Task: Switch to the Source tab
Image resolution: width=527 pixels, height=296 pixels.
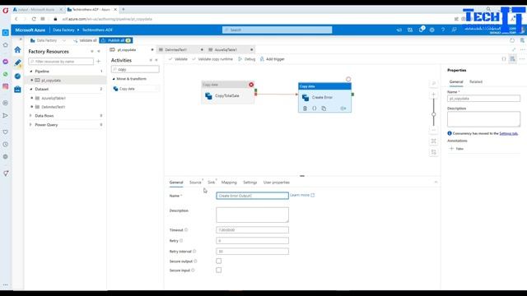Action: pos(195,183)
